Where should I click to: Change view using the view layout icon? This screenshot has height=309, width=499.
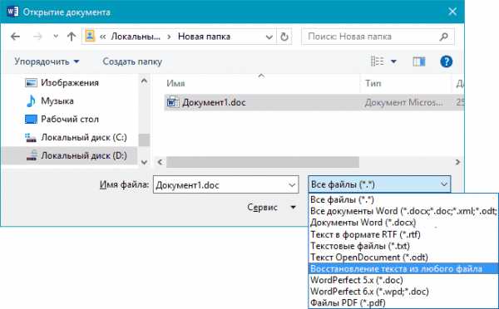[378, 61]
